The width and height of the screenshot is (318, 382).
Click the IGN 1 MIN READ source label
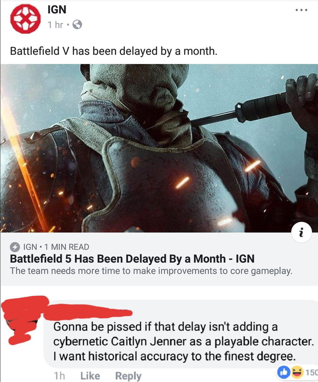click(56, 247)
